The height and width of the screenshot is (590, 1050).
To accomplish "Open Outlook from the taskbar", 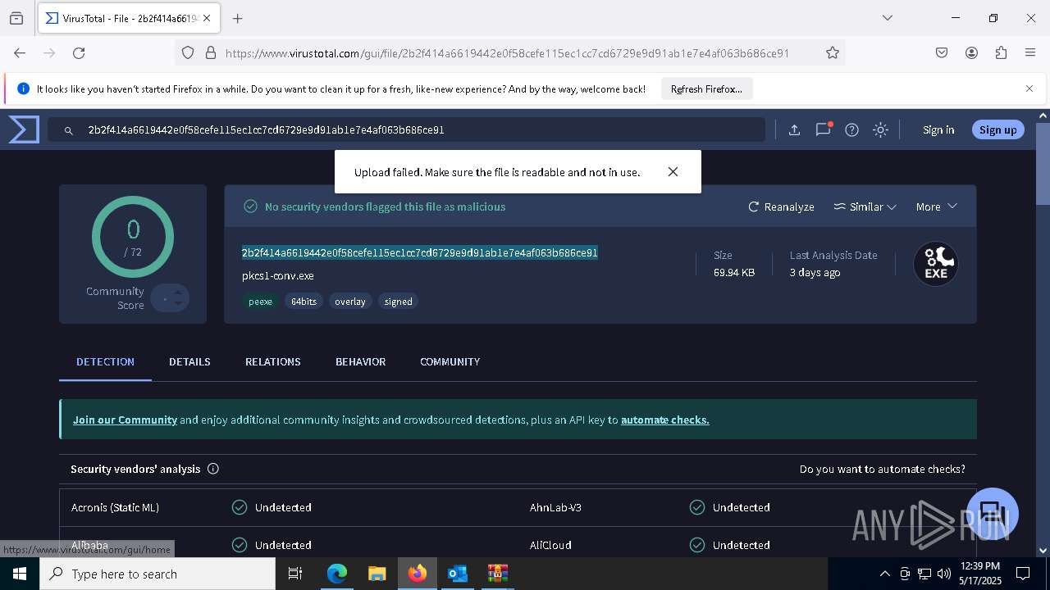I will [x=457, y=574].
